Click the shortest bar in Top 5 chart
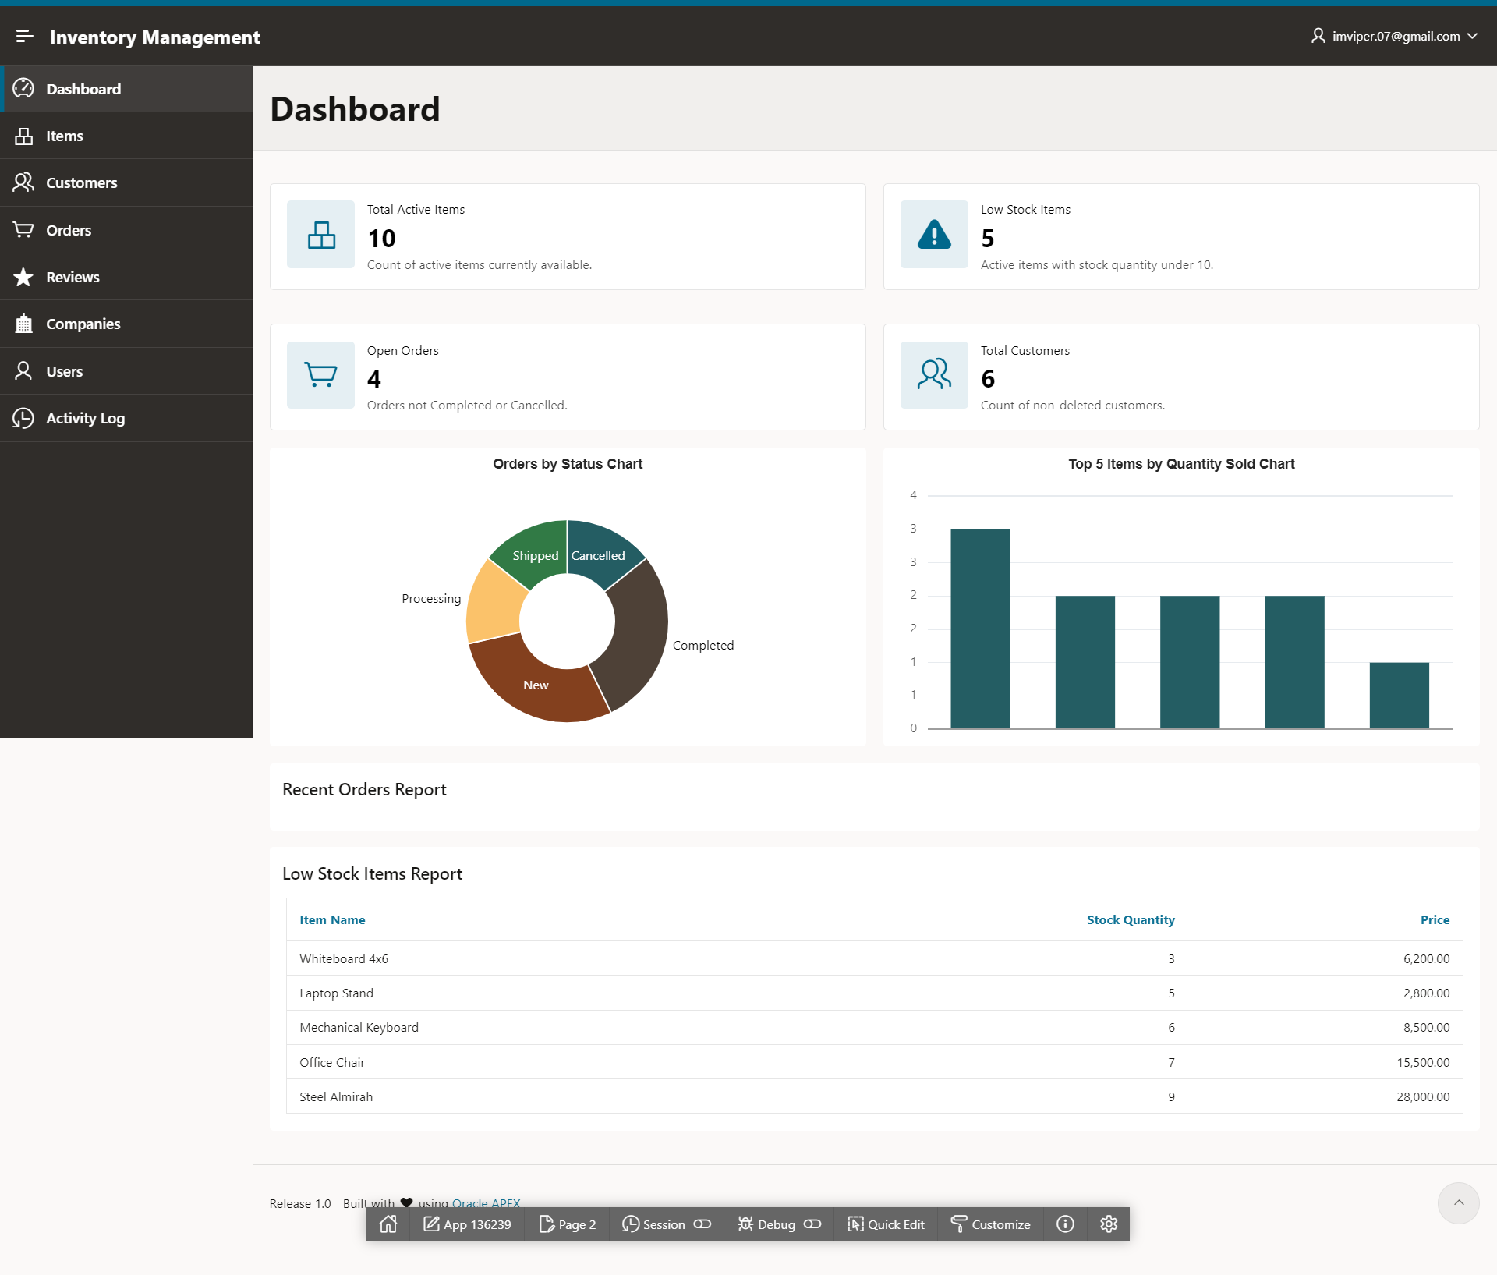The image size is (1497, 1275). click(1399, 695)
